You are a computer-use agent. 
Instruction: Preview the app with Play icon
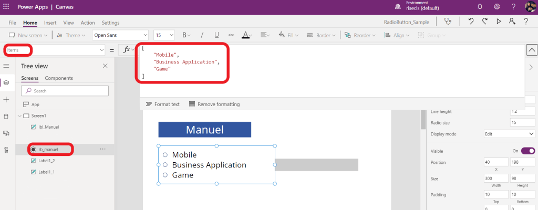tap(499, 22)
